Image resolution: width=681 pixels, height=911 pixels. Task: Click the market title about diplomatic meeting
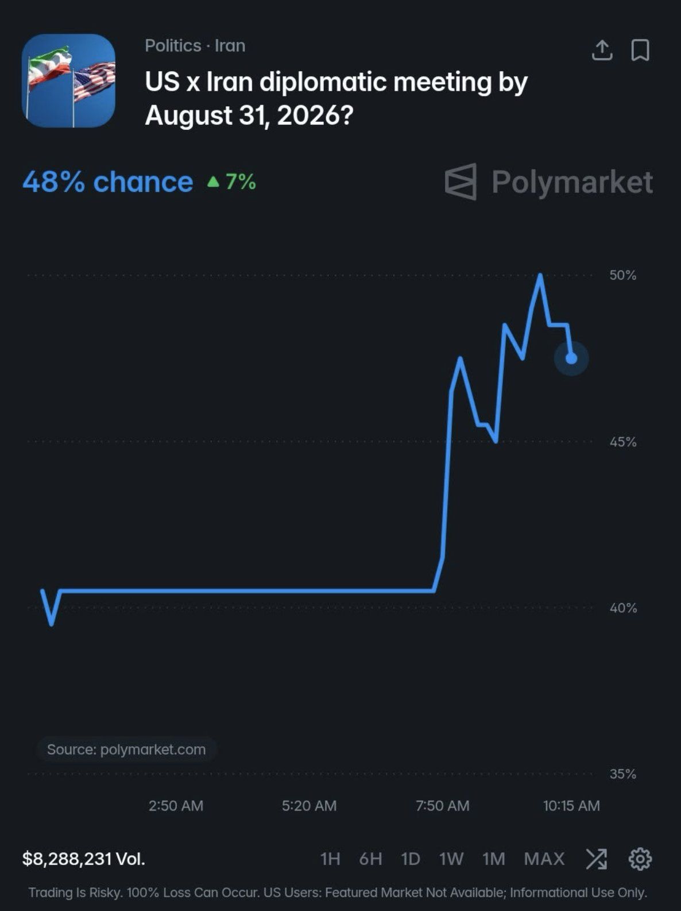coord(336,98)
